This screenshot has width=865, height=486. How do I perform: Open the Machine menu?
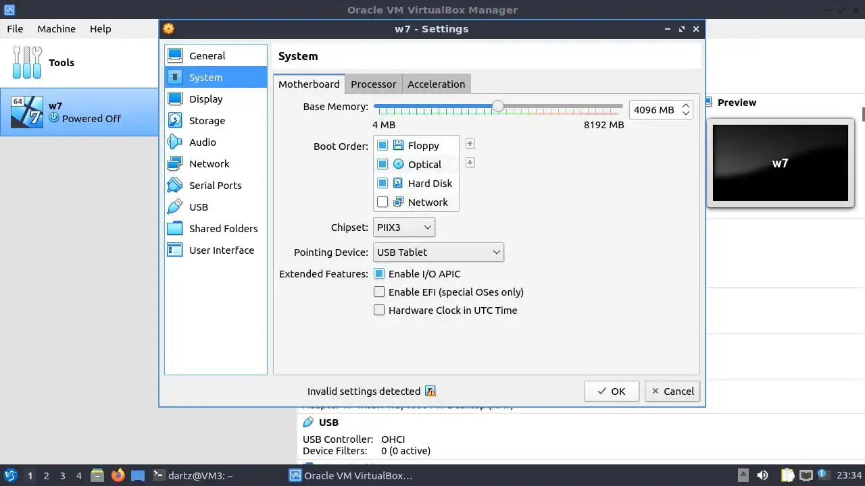coord(56,28)
